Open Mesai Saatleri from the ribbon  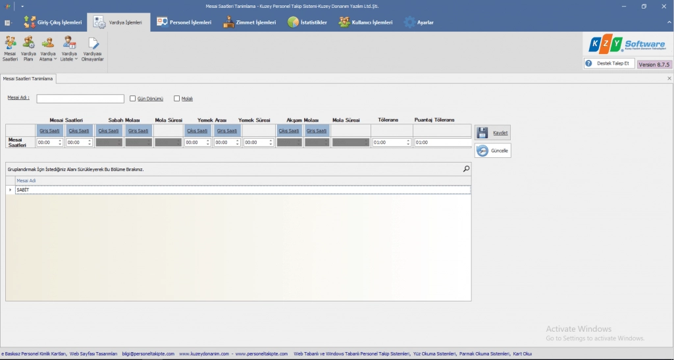pos(11,49)
